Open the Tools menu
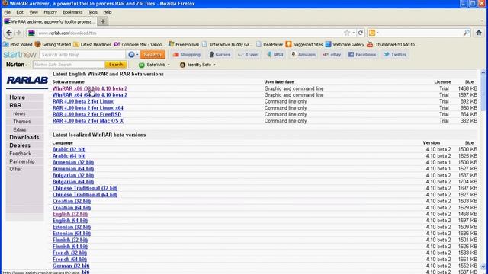The image size is (488, 274). click(x=93, y=12)
